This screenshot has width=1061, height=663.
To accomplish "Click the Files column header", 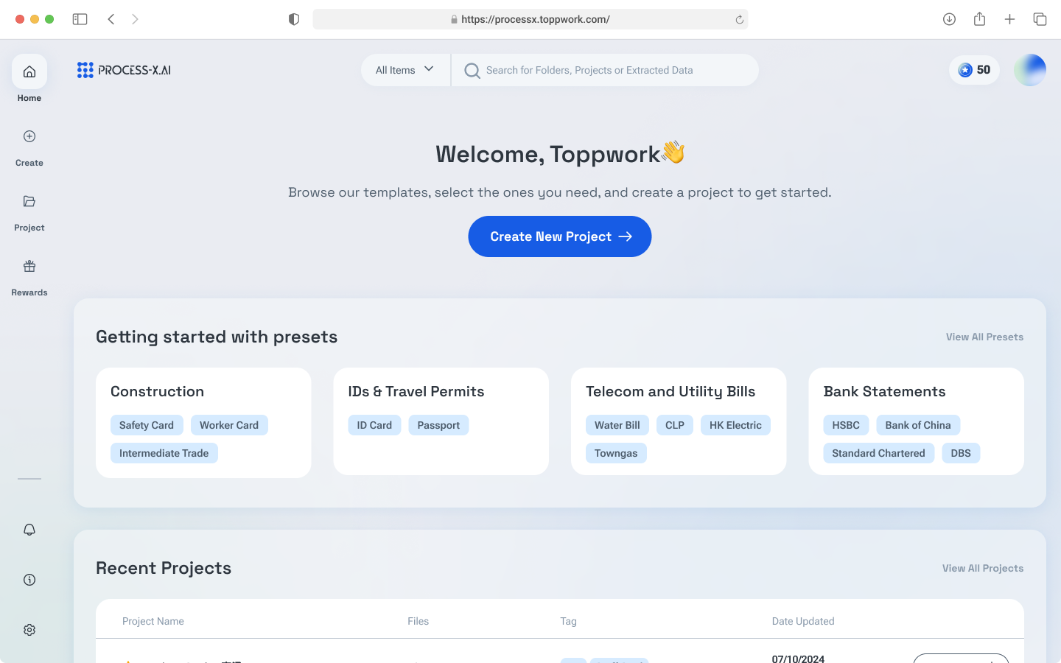I will tap(418, 621).
